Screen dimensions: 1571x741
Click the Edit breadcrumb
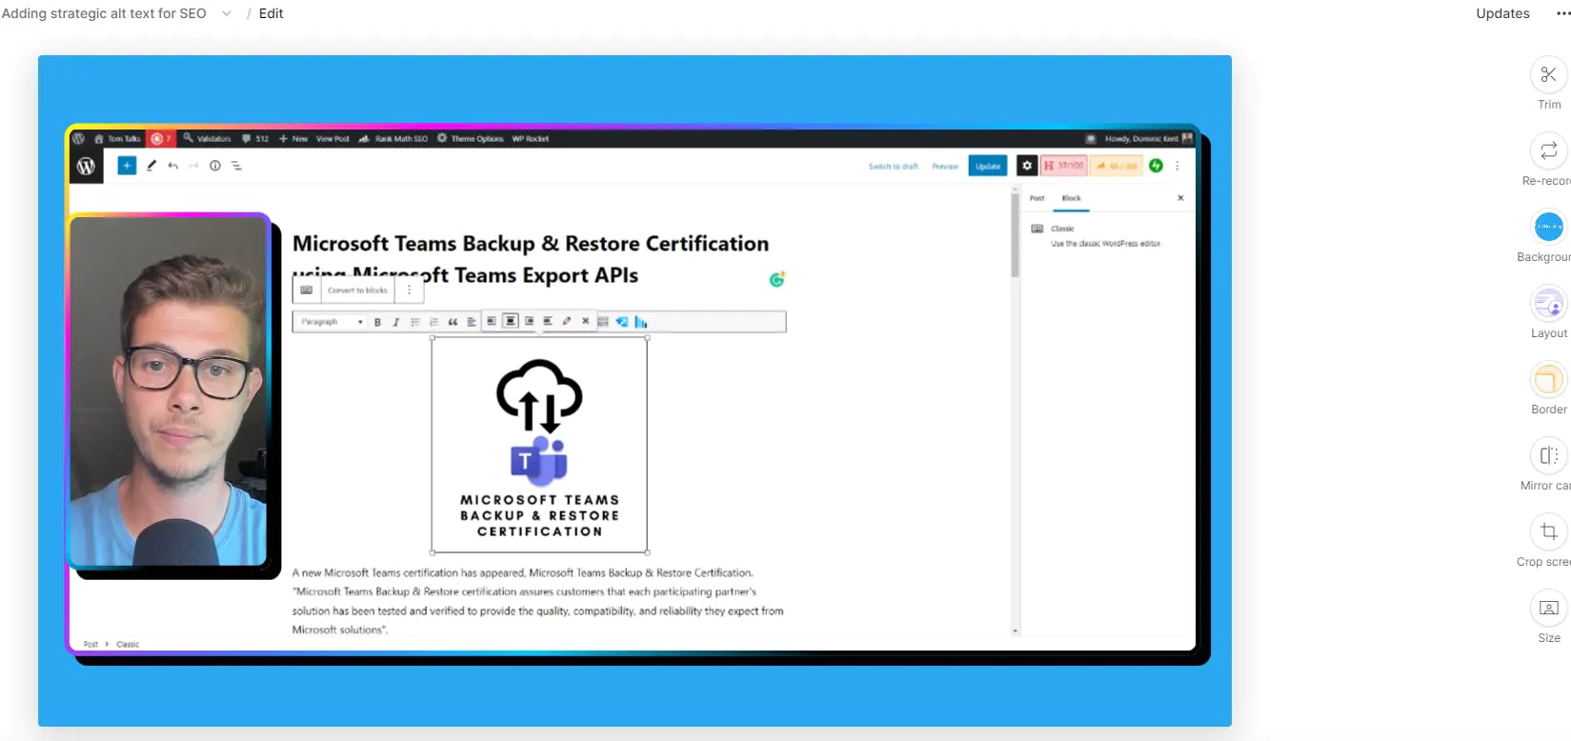pos(272,13)
